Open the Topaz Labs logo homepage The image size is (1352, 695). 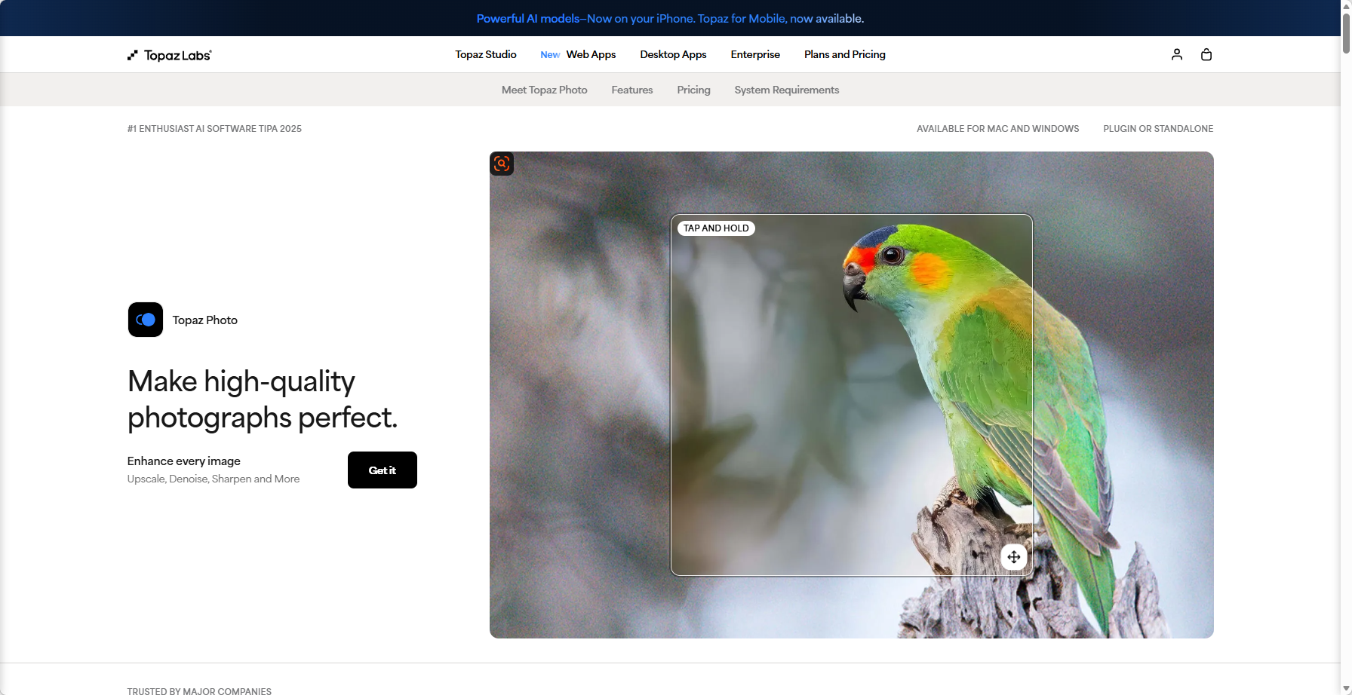pos(170,55)
